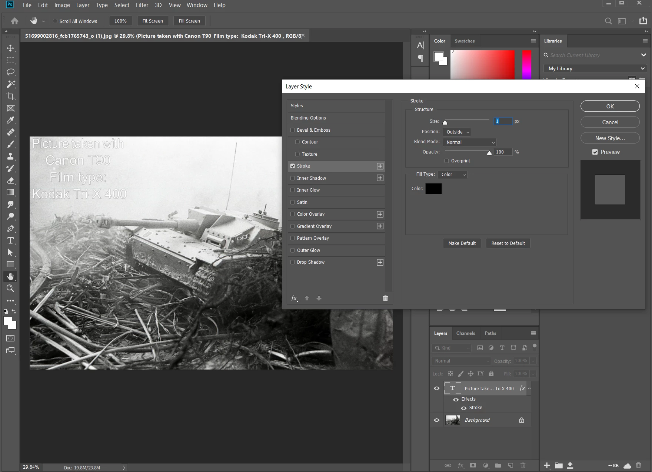Click the Paragraph panel icon
This screenshot has height=472, width=652.
click(420, 58)
